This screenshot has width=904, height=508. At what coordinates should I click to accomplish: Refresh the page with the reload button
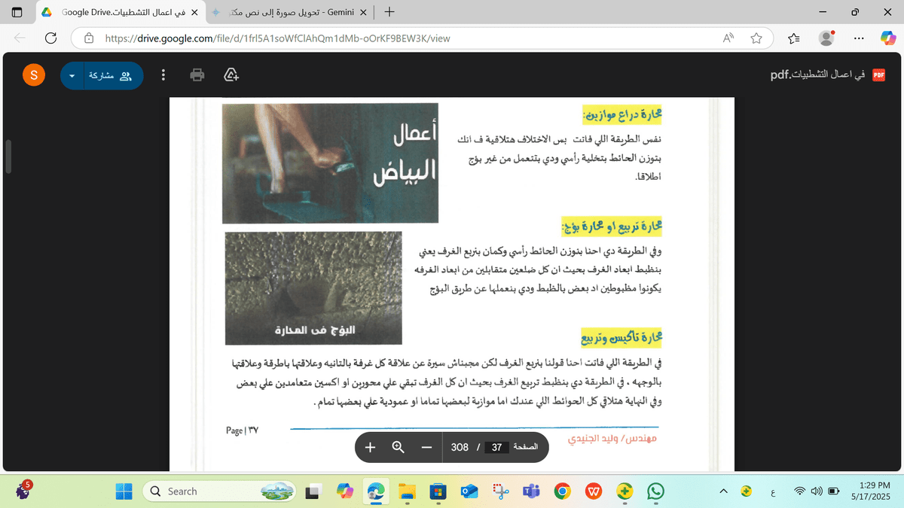point(51,38)
